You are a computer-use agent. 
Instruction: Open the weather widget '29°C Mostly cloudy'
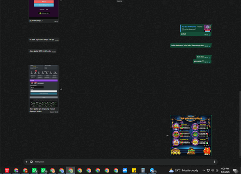184,170
